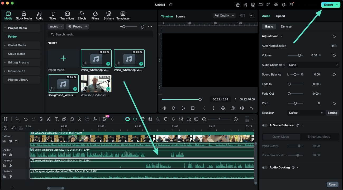Turn on AI Voice Enhancer
Screen dimensions: 343x190
pos(265,125)
